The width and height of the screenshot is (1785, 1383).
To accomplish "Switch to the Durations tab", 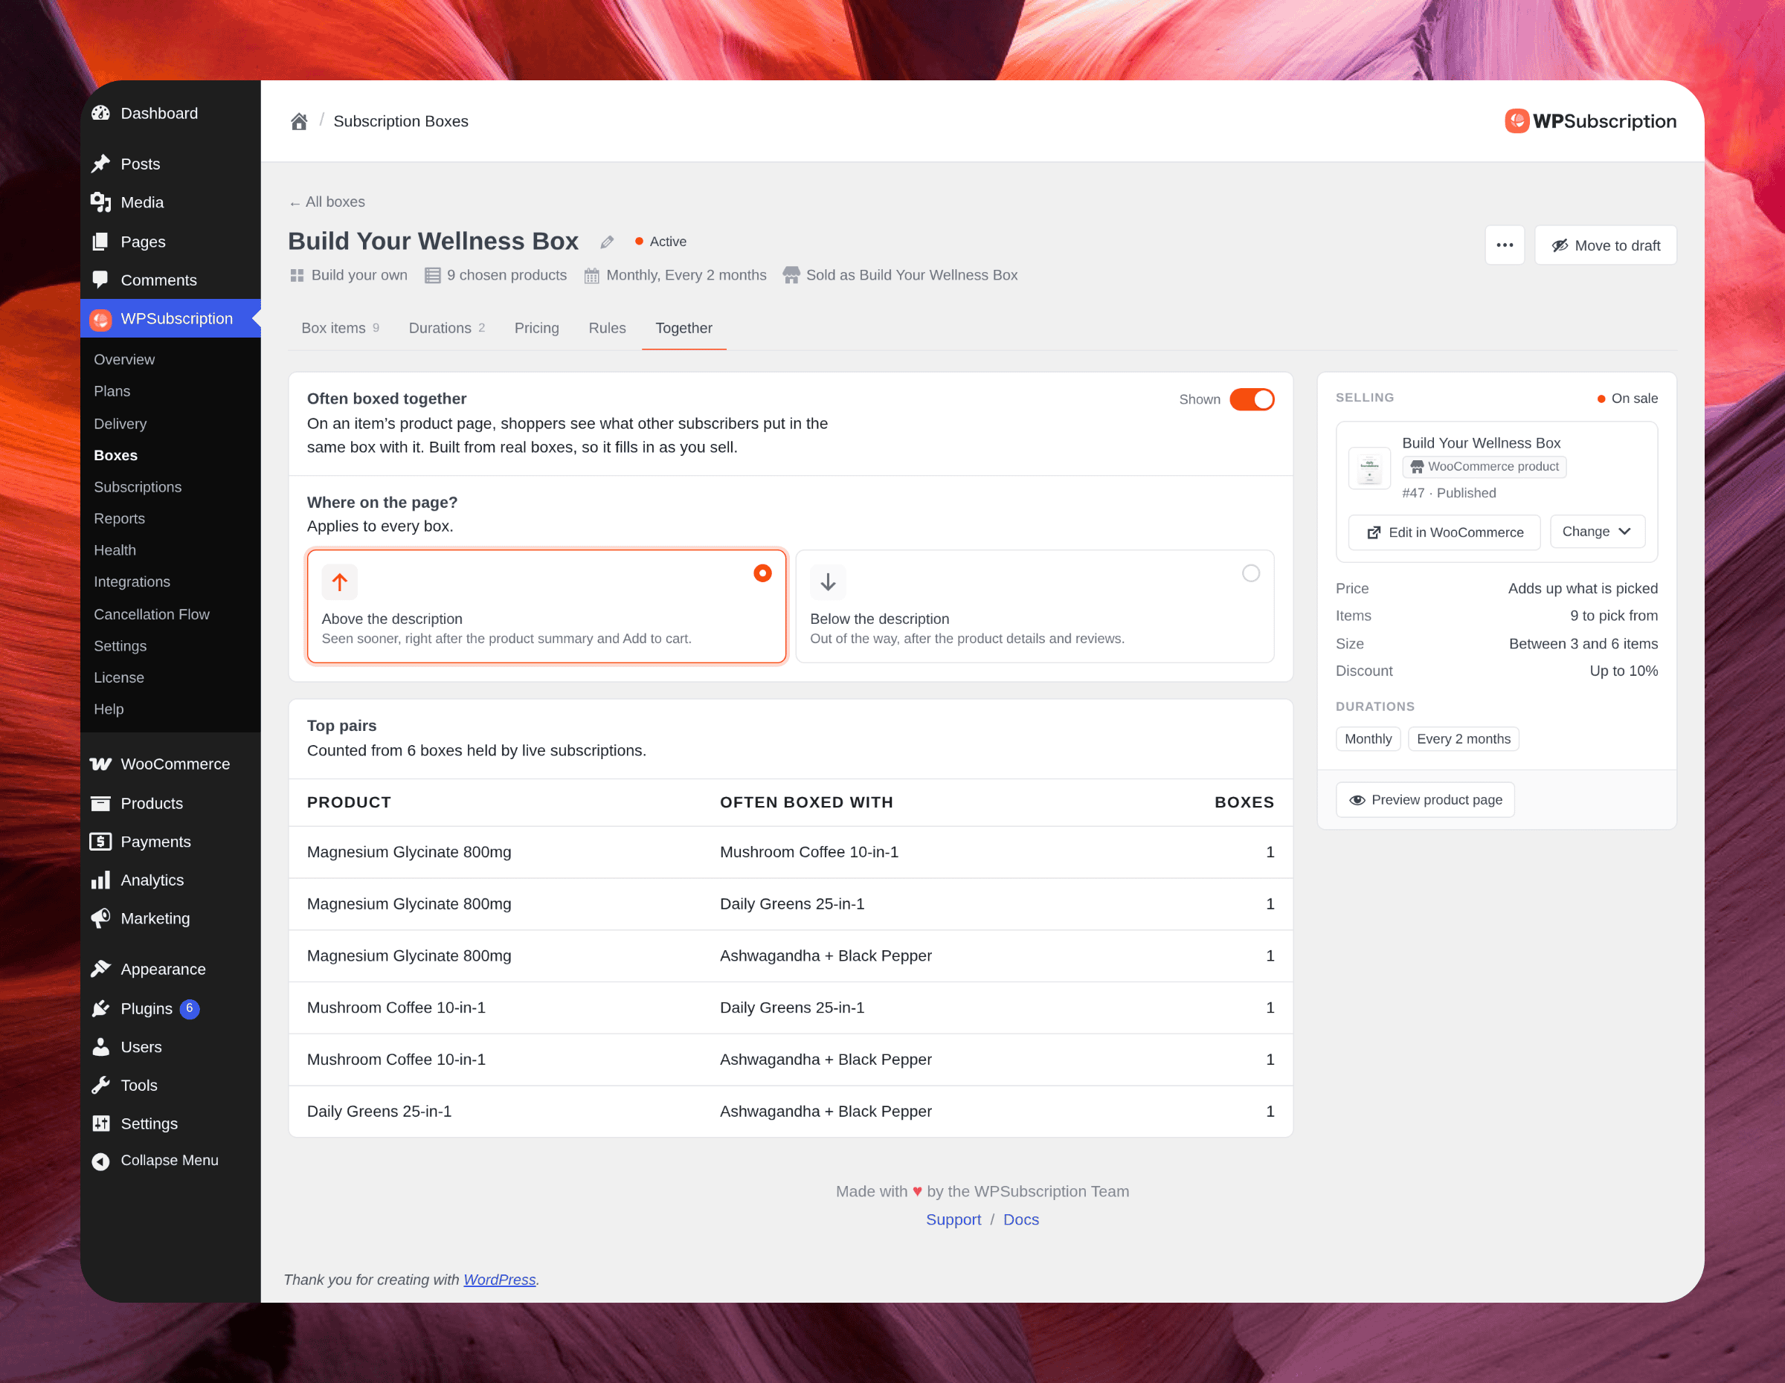I will 446,328.
